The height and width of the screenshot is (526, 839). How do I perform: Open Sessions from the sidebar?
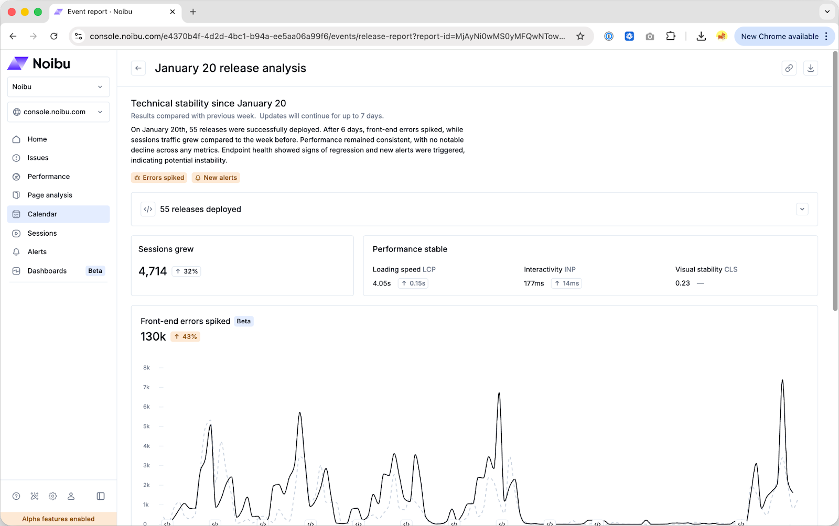42,233
